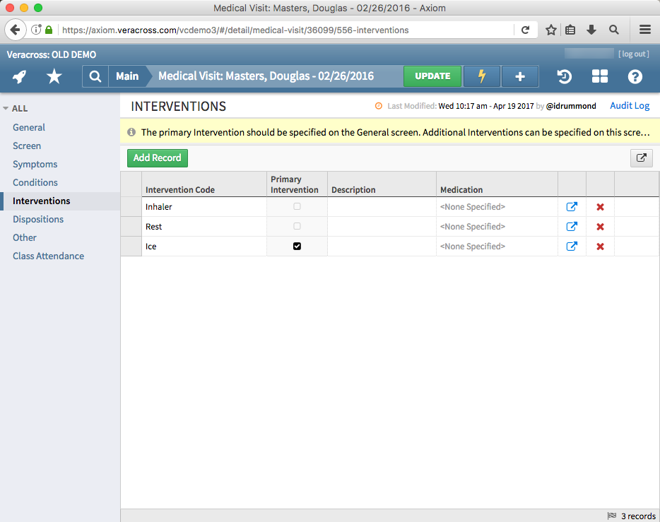Enable Primary Intervention for the Inhaler row
This screenshot has width=660, height=522.
(297, 206)
